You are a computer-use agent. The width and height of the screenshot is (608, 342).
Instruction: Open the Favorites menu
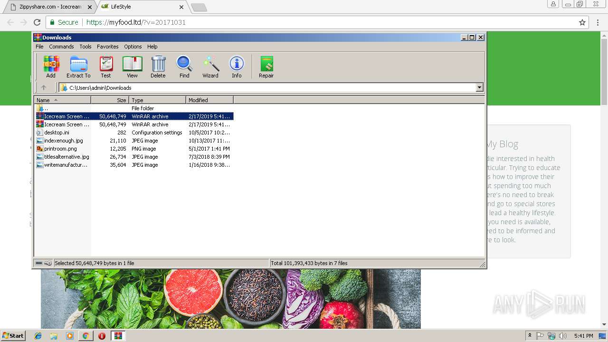108,47
